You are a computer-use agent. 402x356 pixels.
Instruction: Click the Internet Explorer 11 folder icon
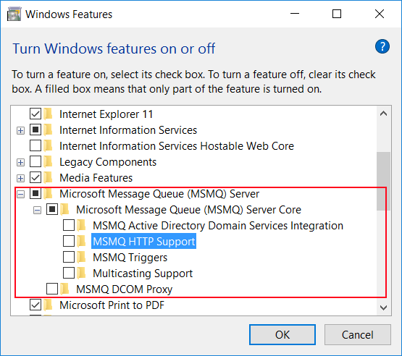click(49, 114)
